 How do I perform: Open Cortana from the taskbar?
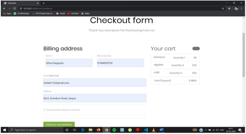coord(67,130)
